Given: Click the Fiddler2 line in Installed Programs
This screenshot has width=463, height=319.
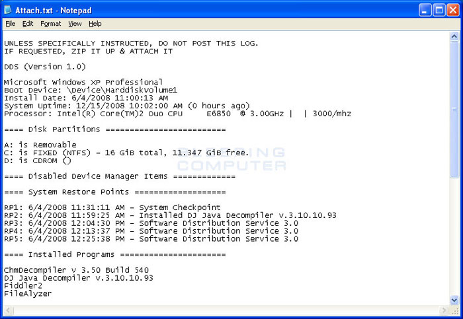Looking at the screenshot, I should [x=23, y=286].
